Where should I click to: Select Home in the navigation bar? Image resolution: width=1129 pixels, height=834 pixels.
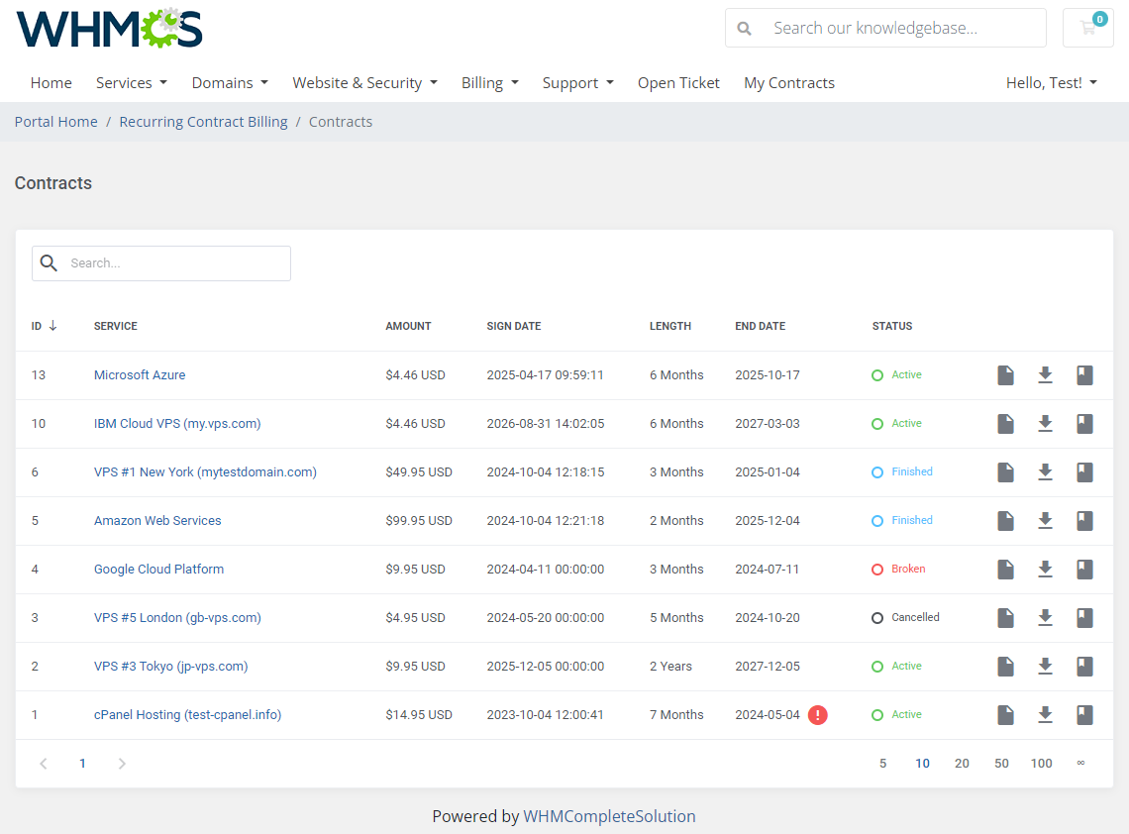pos(51,82)
